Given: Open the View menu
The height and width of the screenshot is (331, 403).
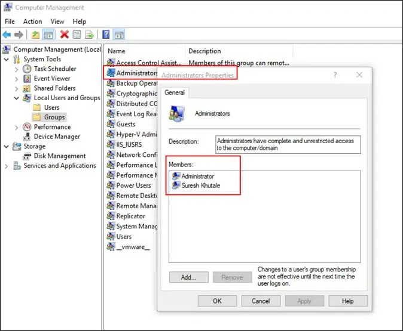Looking at the screenshot, I should click(57, 21).
